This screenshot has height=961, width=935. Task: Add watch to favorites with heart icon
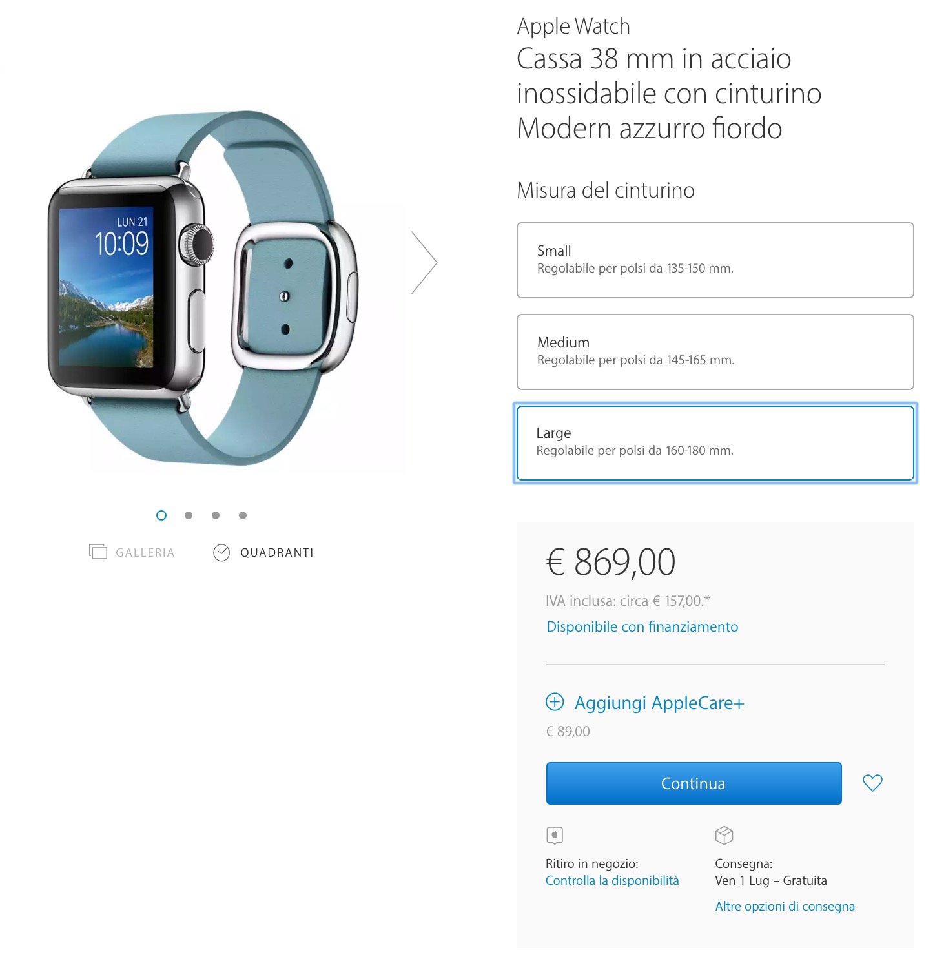pos(872,783)
